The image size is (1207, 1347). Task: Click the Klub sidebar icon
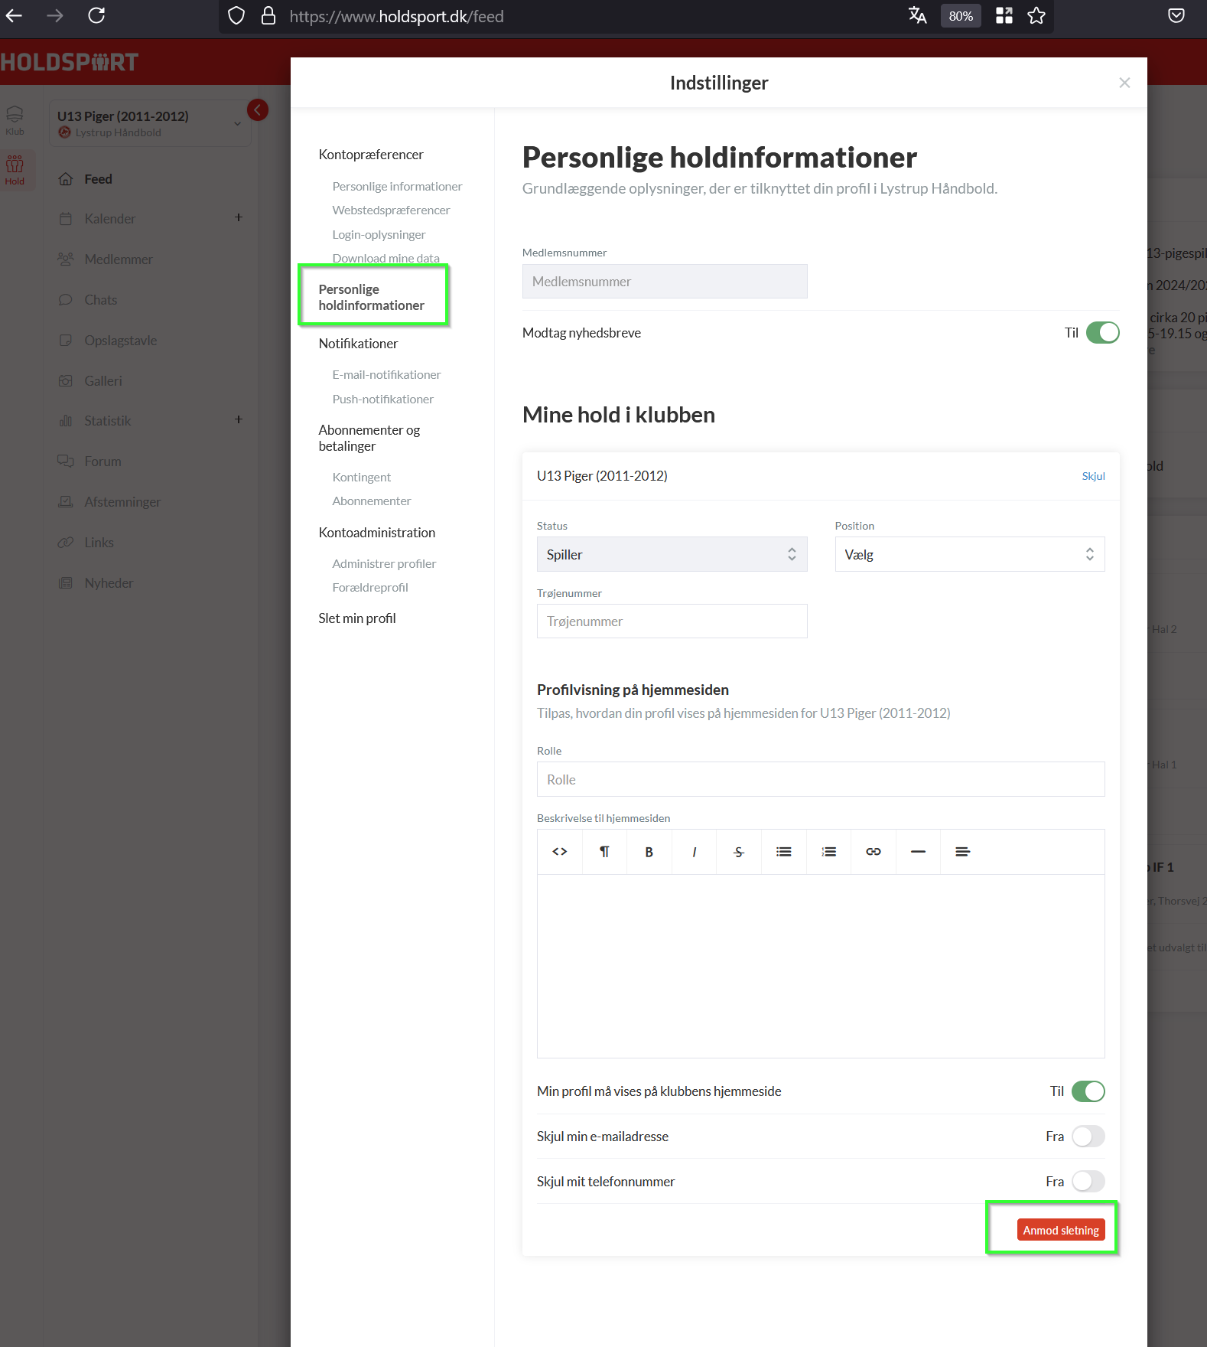click(x=15, y=121)
